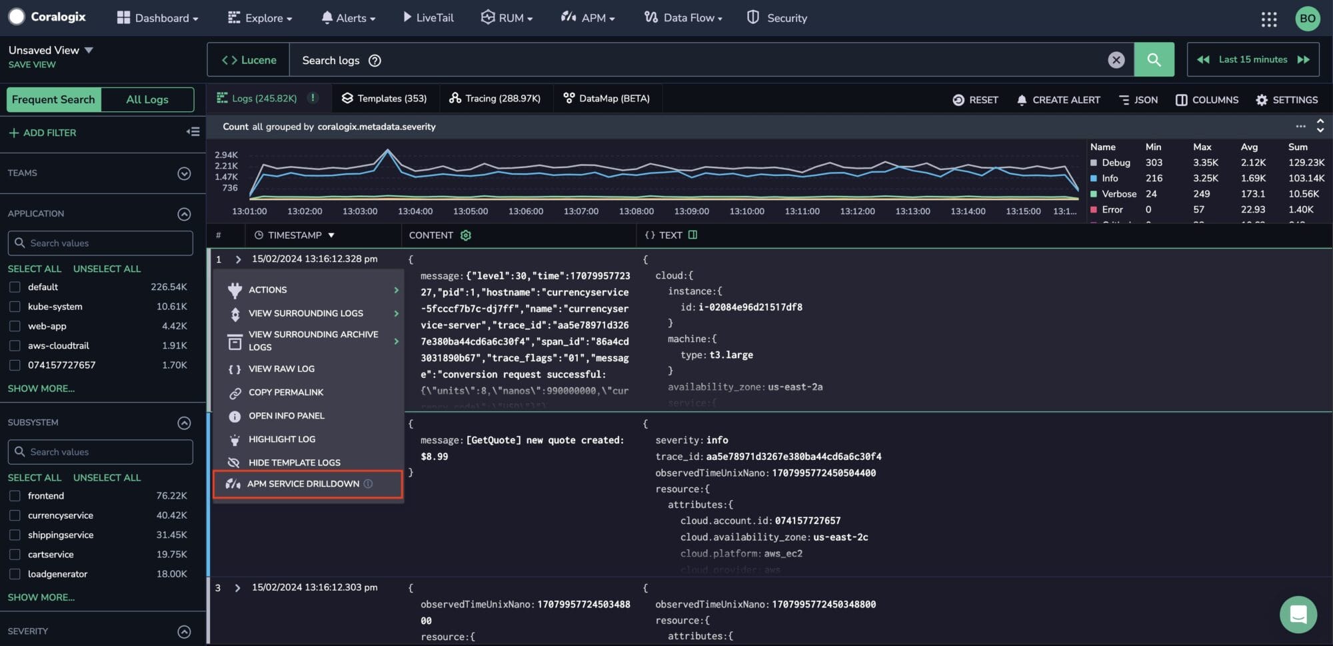Collapse the filter sidebar icon

click(x=193, y=132)
